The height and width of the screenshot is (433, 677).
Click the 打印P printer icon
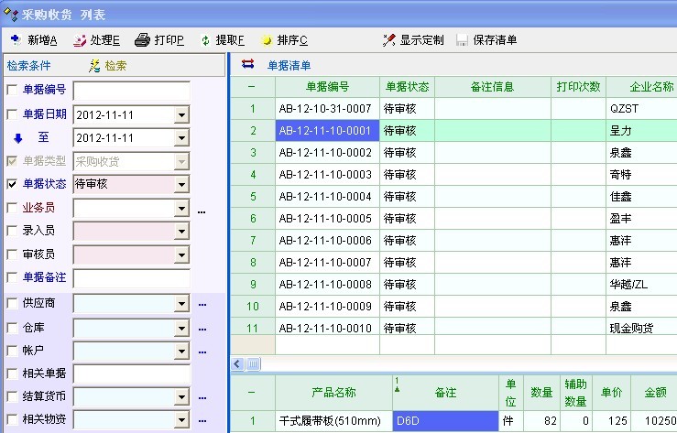click(142, 40)
